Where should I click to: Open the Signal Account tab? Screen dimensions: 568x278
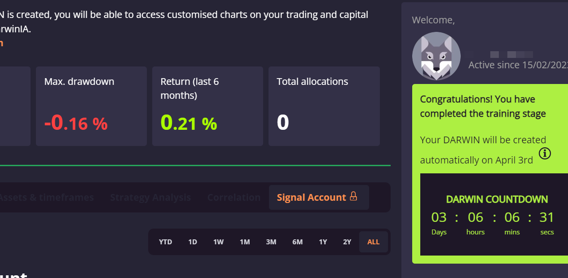(x=319, y=197)
